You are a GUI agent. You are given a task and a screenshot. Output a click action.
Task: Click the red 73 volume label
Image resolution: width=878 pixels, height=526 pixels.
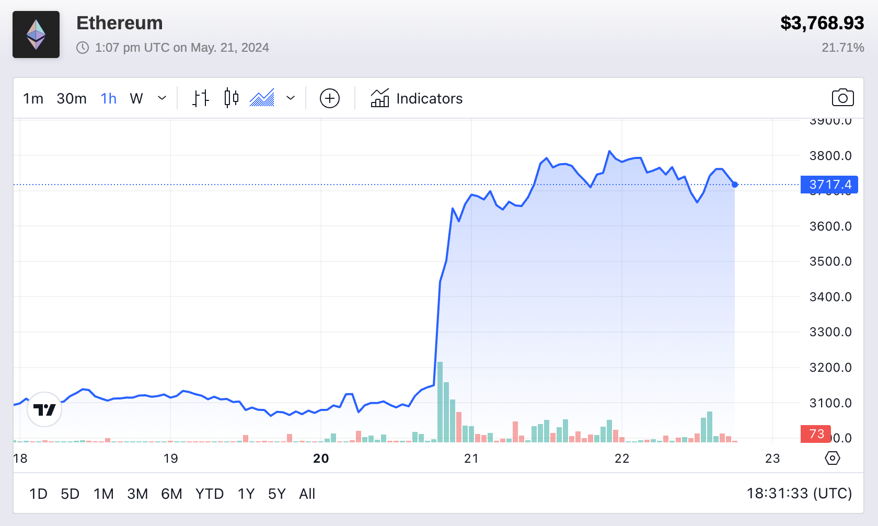[x=816, y=434]
